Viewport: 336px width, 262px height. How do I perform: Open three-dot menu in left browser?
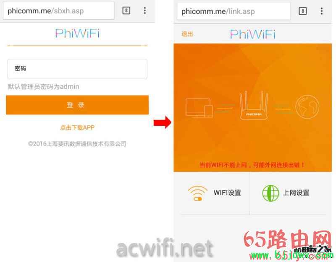[x=145, y=10]
